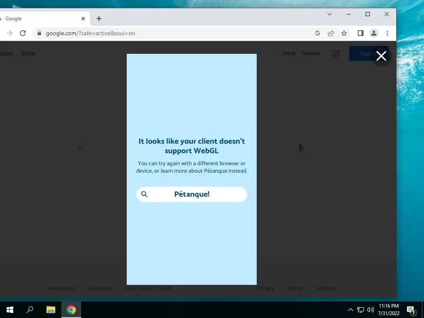Click the magnifier icon in Pétanque button

145,194
